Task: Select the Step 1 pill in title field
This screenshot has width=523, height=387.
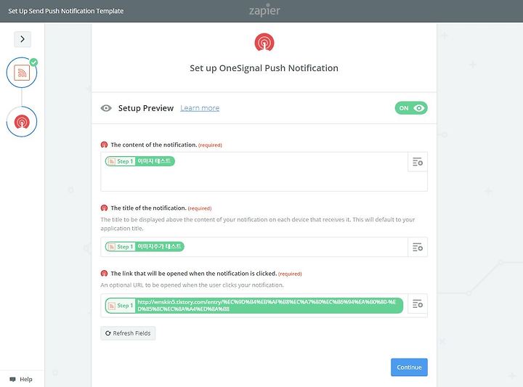Action: click(x=145, y=246)
